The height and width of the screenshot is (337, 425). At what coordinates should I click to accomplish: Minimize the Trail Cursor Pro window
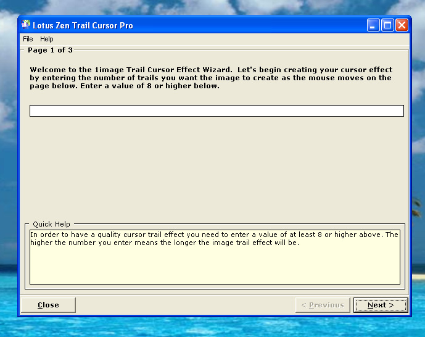tap(373, 25)
